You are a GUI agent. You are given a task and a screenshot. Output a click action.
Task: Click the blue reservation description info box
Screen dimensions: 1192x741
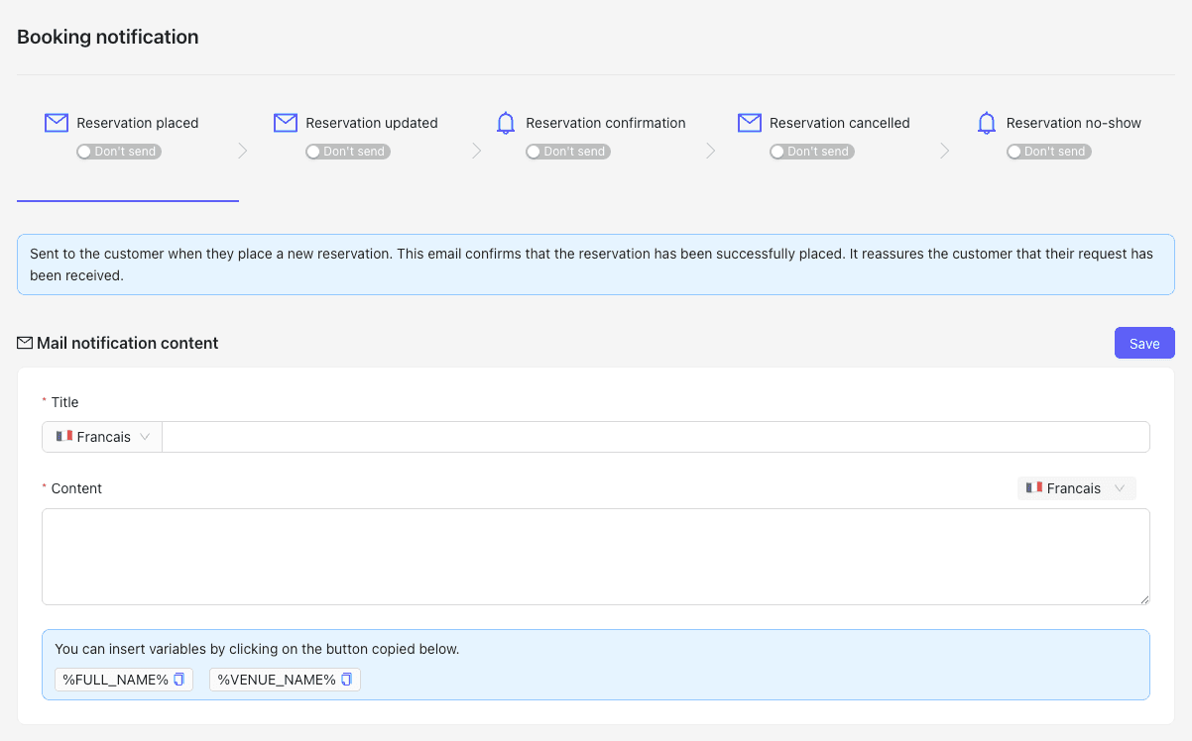coord(596,265)
